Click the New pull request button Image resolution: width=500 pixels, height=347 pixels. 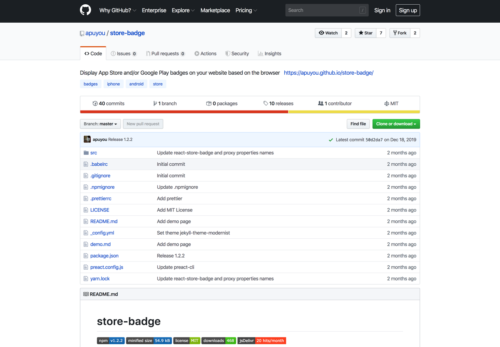[143, 124]
